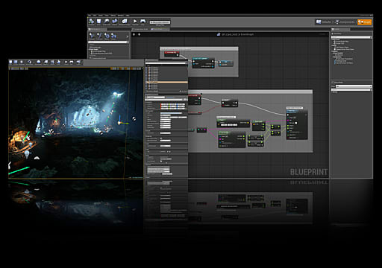Add a new Function in My Blueprint

[x=99, y=36]
